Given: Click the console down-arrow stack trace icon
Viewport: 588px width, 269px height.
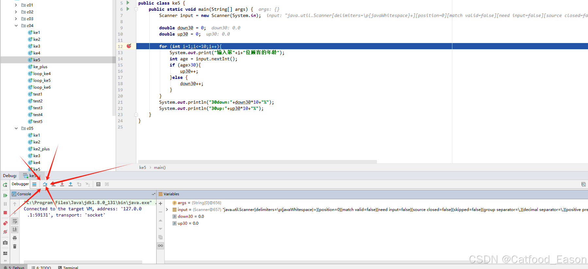Looking at the screenshot, I should coord(15,213).
